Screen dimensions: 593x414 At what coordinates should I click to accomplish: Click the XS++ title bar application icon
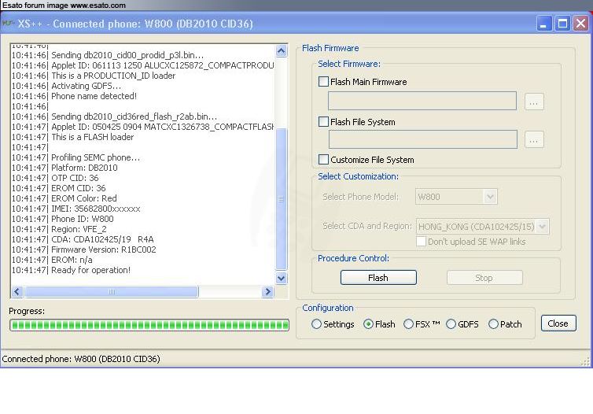pyautogui.click(x=8, y=24)
